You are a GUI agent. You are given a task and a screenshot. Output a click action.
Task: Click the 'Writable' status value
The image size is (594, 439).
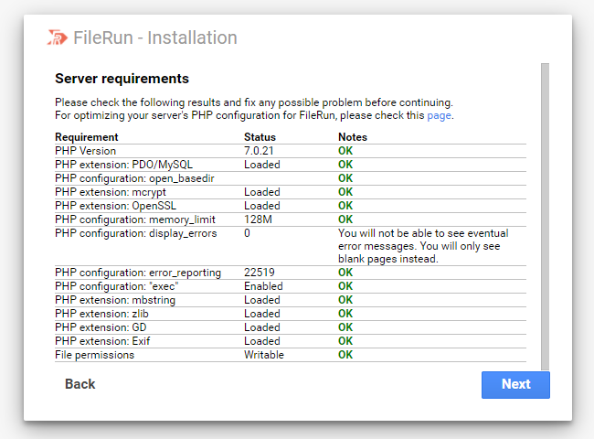[264, 355]
